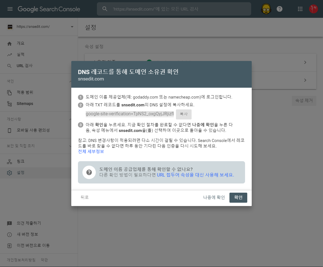Image resolution: width=323 pixels, height=267 pixels.
Task: Click the yellow robot face icon
Action: (266, 9)
